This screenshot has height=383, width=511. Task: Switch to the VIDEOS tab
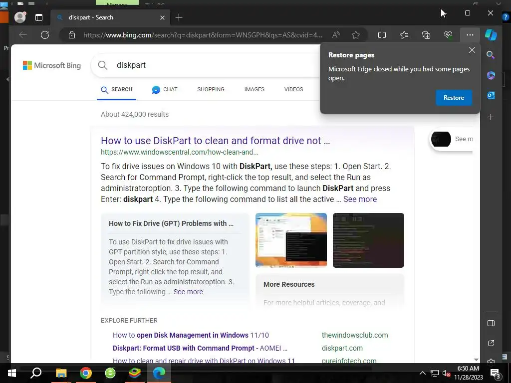point(293,89)
